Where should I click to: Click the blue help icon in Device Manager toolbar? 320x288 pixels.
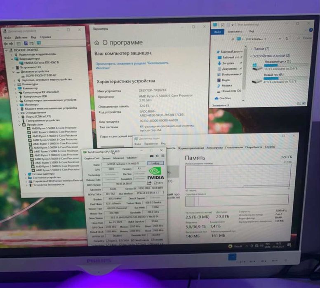tap(26, 43)
